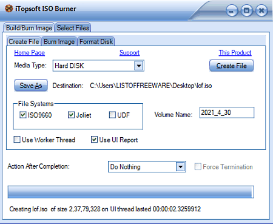Close the iTopsoft ISO Burner window

click(x=261, y=10)
